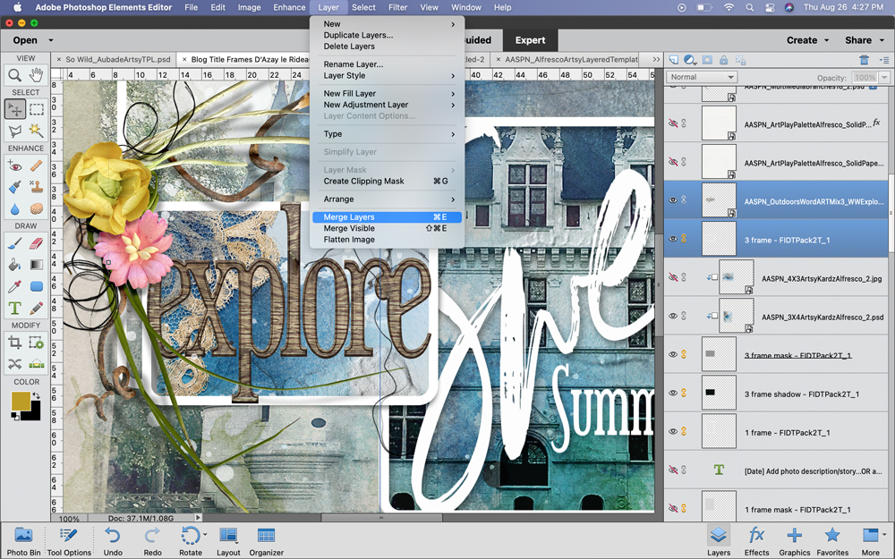Open the Opacity slider dropdown arrow
The width and height of the screenshot is (895, 559).
884,77
